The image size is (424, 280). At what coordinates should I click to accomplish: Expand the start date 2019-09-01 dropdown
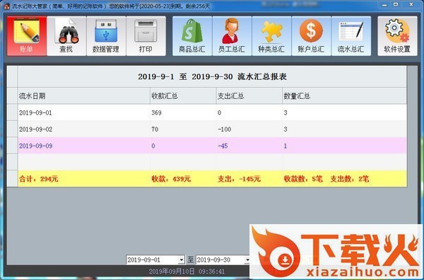click(182, 260)
